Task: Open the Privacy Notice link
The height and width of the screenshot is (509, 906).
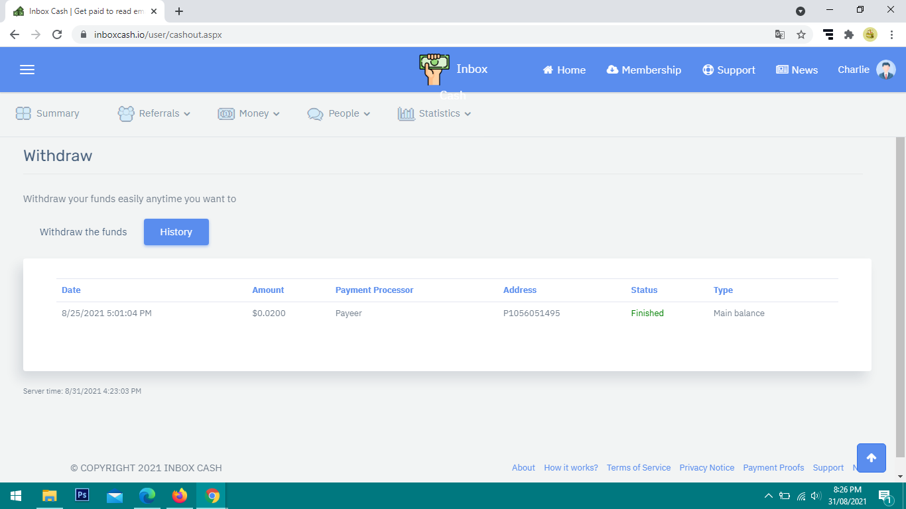Action: pos(707,467)
